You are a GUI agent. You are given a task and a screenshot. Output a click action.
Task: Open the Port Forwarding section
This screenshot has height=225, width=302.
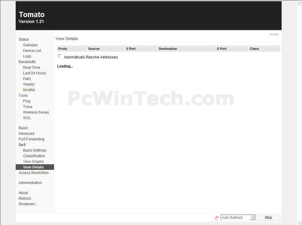tap(31, 139)
